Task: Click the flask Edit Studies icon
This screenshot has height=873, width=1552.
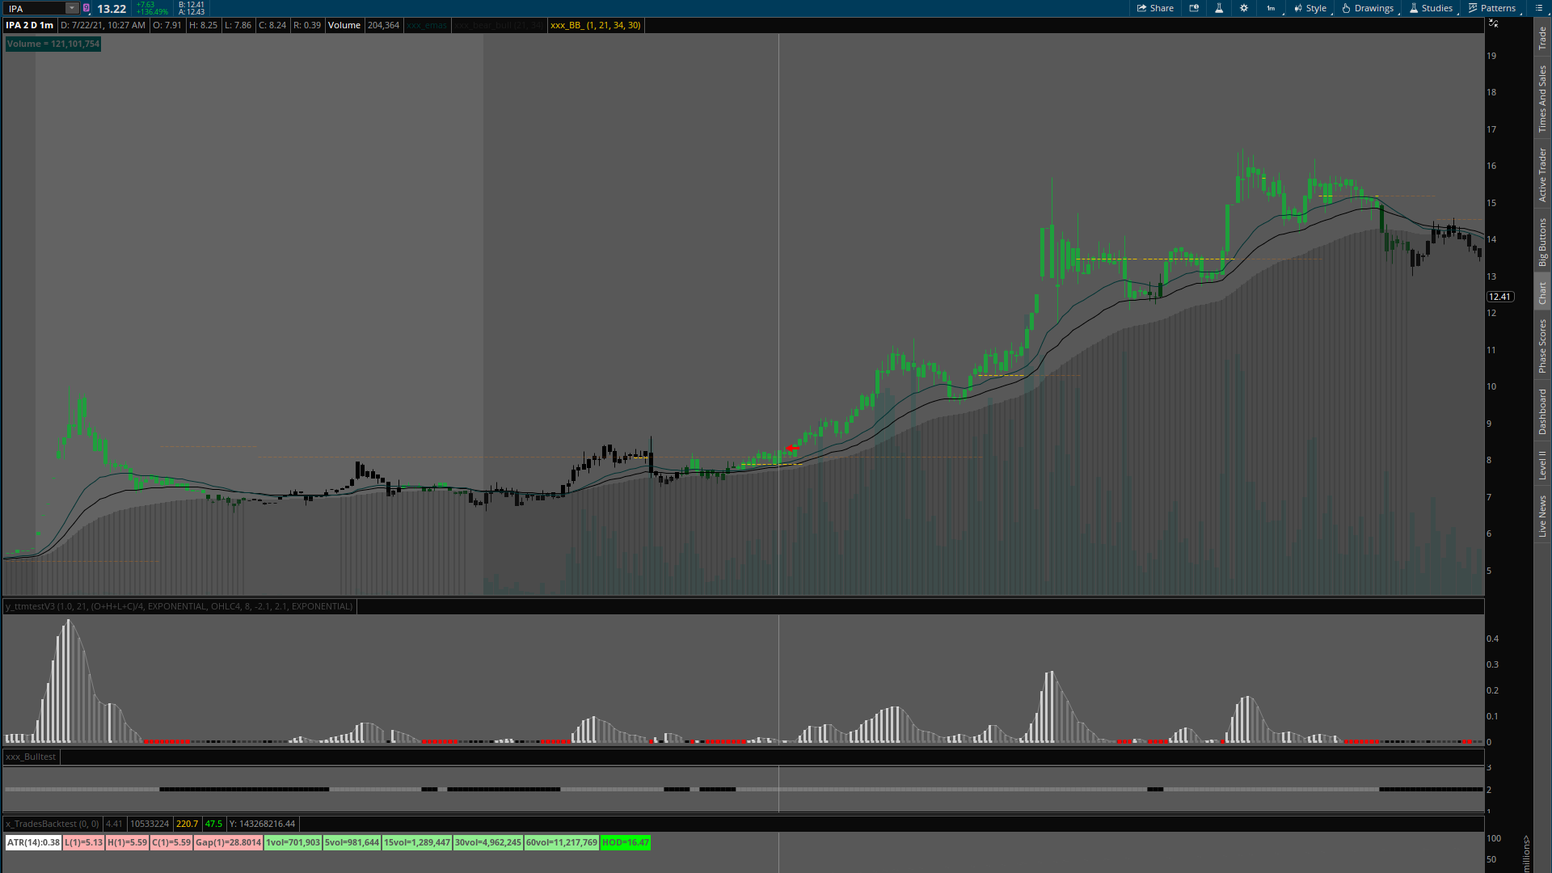Action: tap(1219, 8)
